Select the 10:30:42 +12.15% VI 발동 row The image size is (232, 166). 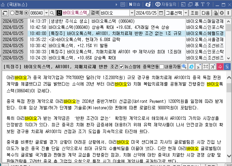click(x=114, y=45)
